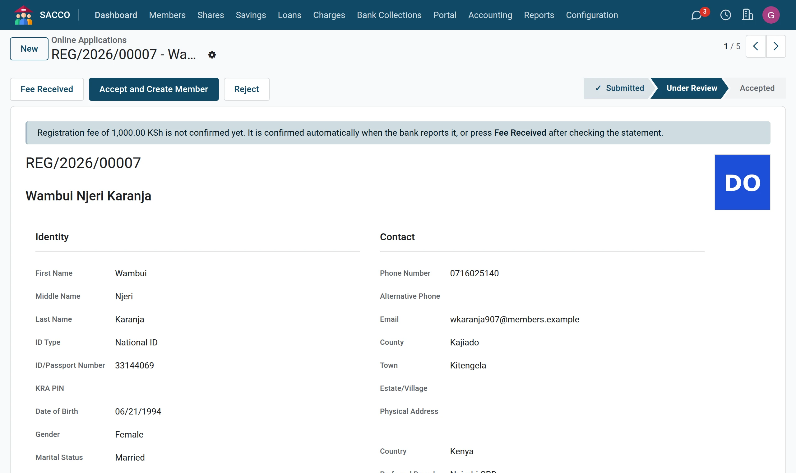Open the Portal menu
The height and width of the screenshot is (473, 796).
pos(445,15)
